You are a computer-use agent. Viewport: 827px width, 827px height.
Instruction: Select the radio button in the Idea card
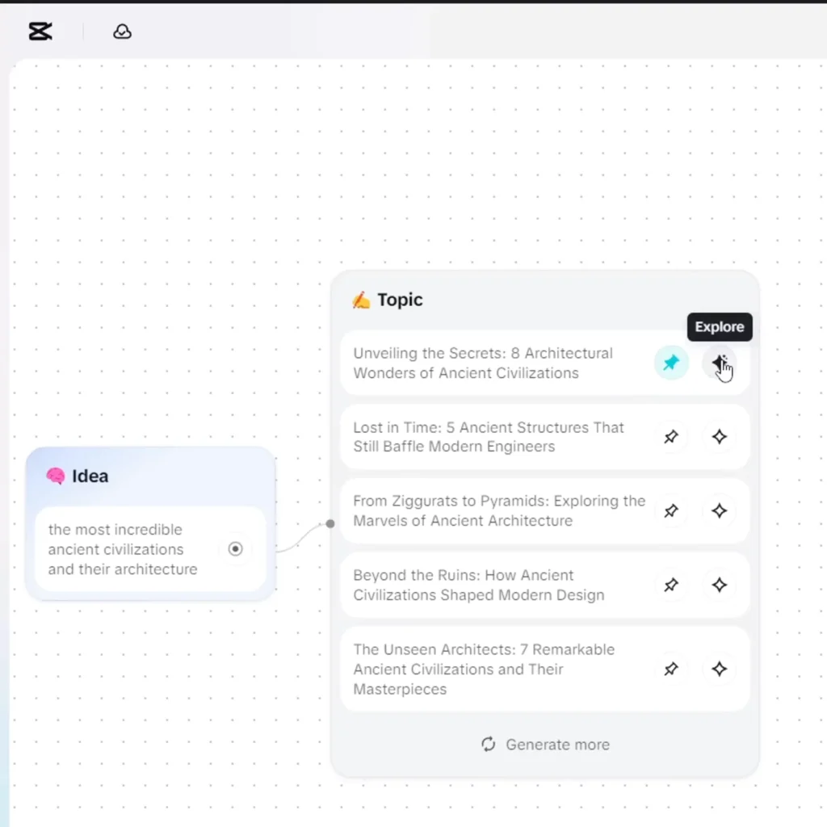(236, 549)
